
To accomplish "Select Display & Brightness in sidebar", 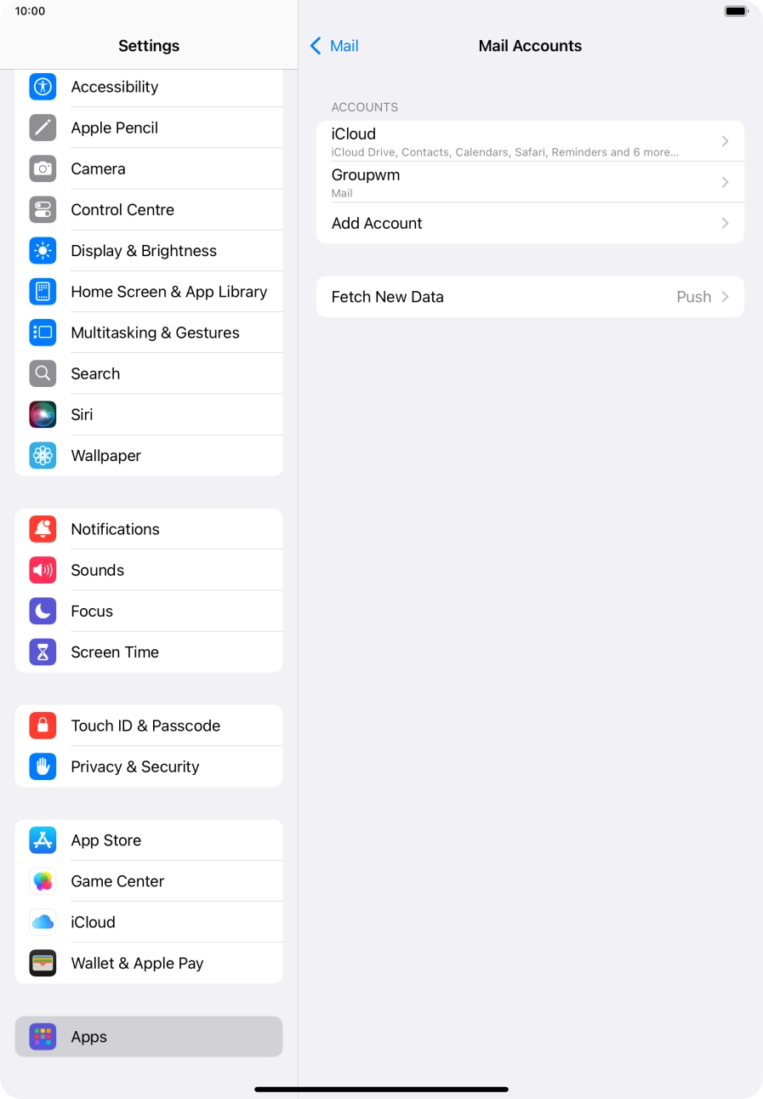I will [149, 251].
